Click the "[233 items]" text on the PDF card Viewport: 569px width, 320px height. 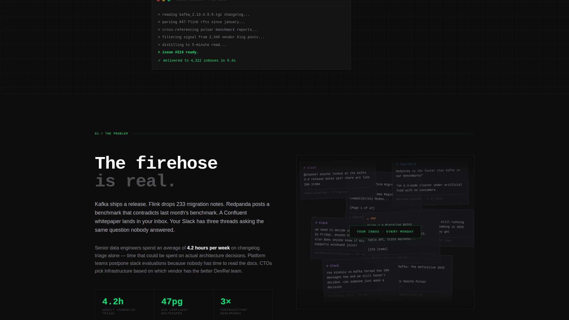pyautogui.click(x=378, y=249)
